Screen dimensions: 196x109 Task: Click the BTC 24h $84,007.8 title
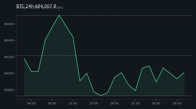coord(36,6)
